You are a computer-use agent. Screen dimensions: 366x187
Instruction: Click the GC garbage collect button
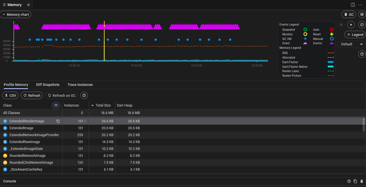348,15
